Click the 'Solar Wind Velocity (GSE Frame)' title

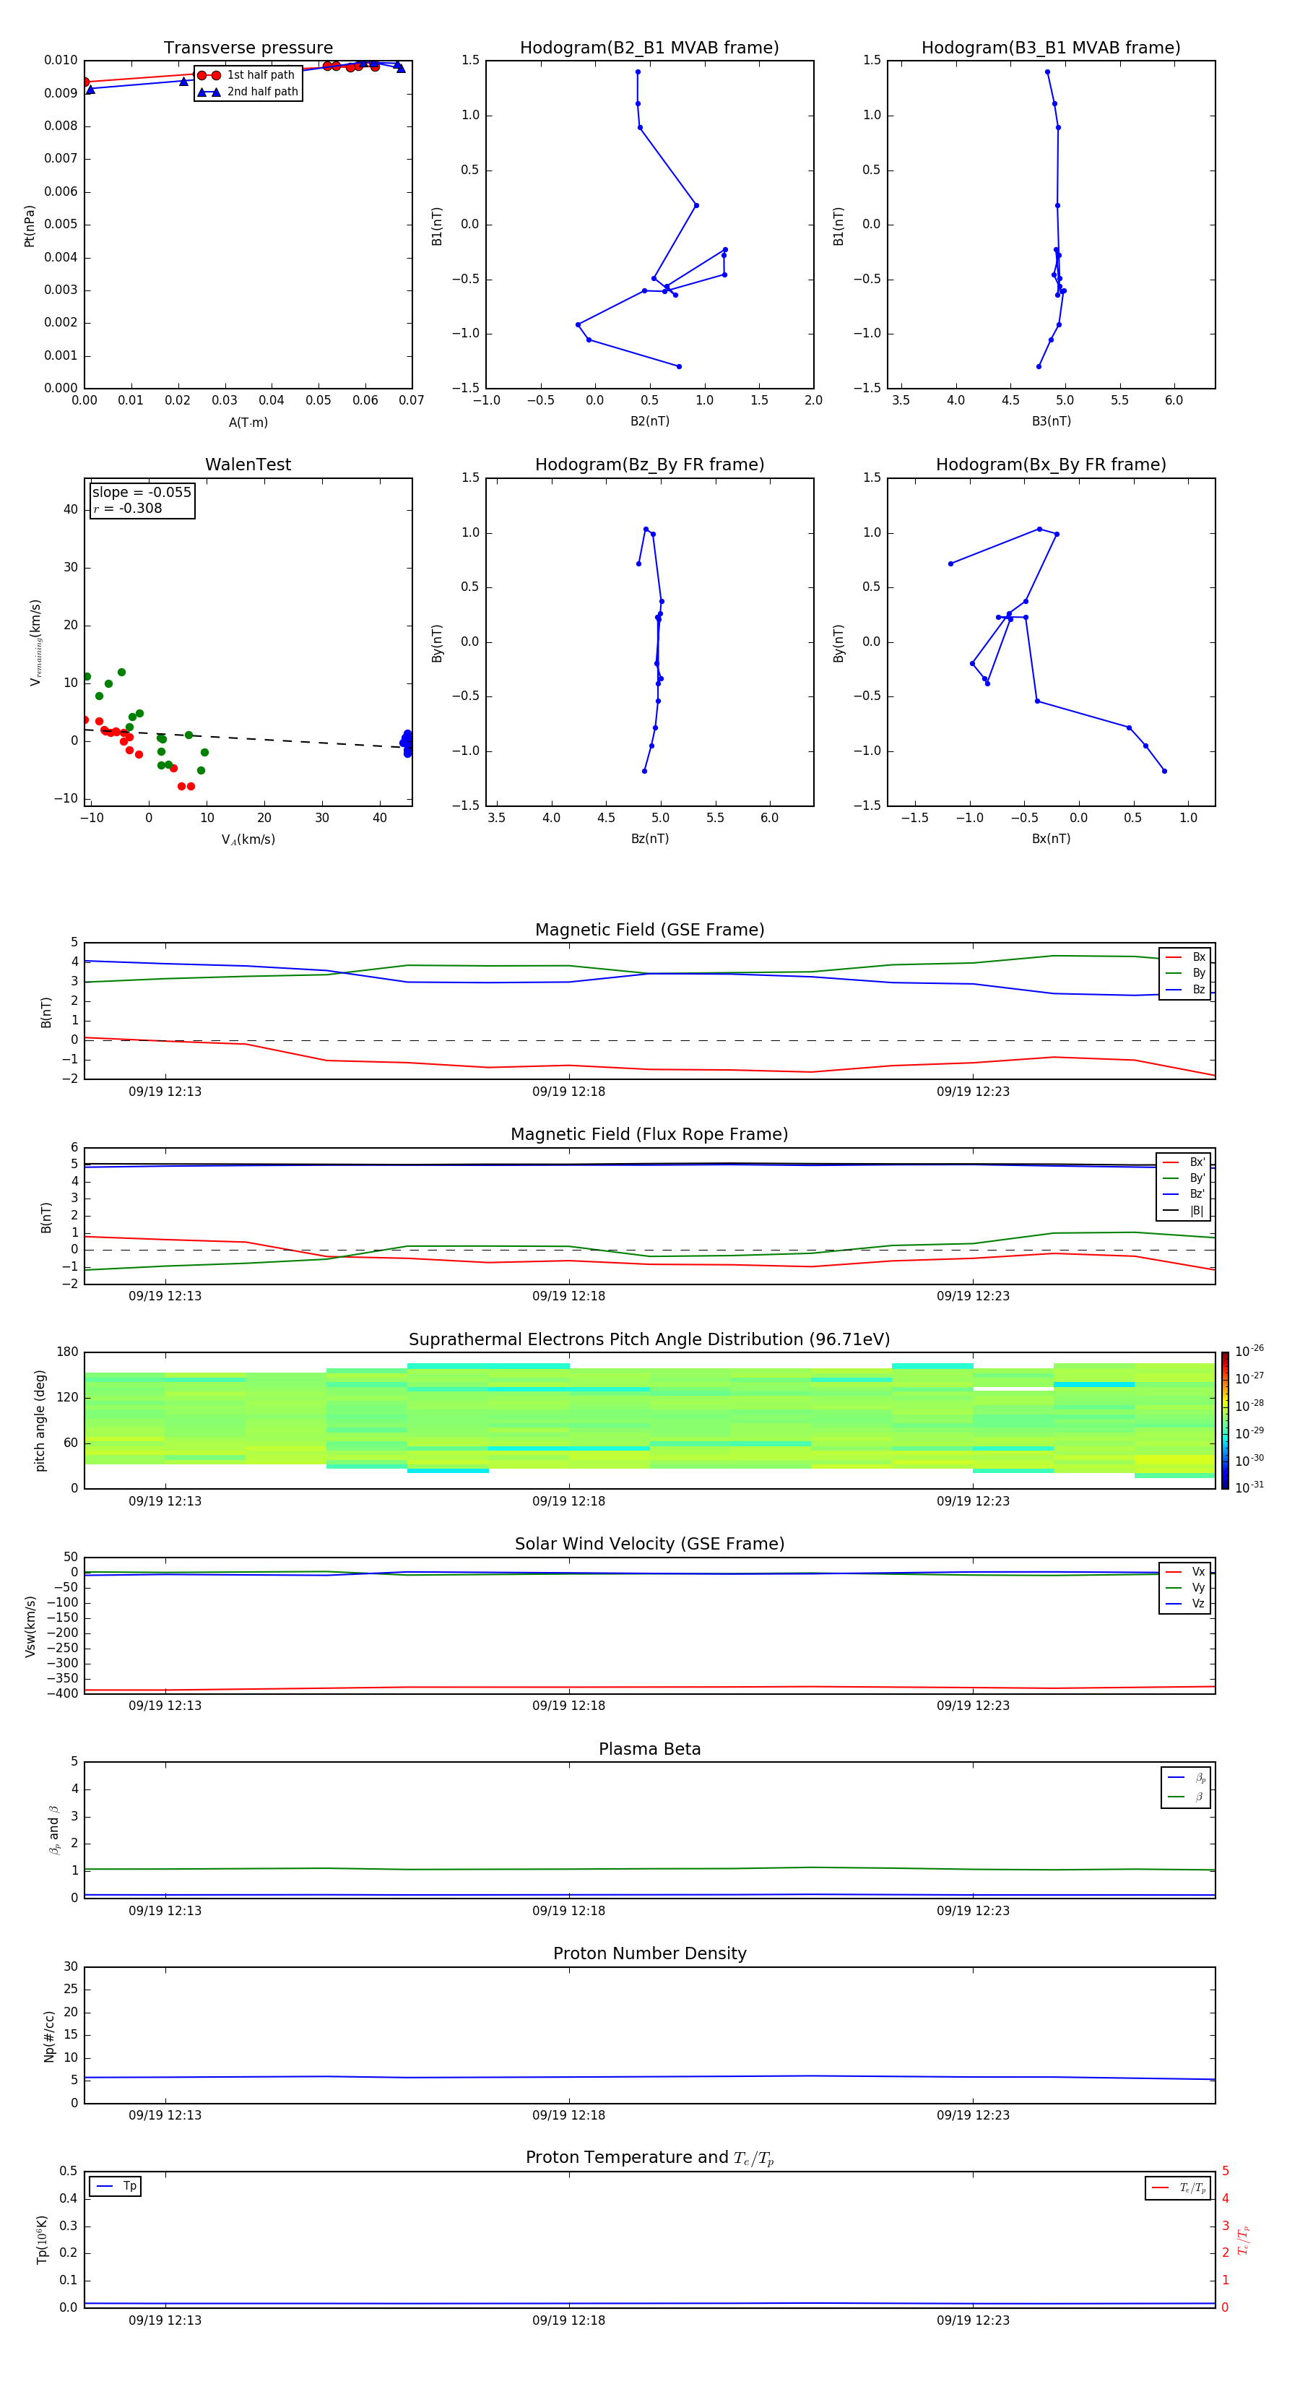649,1544
